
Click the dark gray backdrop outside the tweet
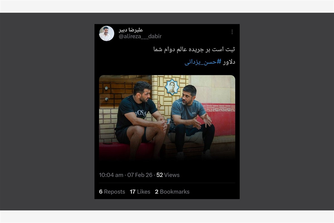pyautogui.click(x=47, y=111)
